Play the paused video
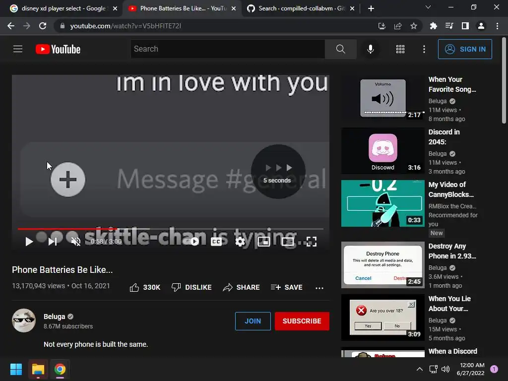This screenshot has height=381, width=508. [x=29, y=242]
